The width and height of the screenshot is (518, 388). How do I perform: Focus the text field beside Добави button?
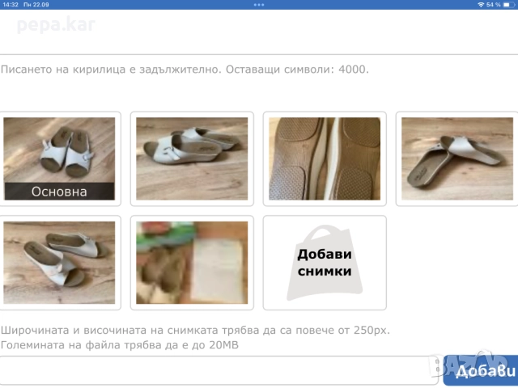(219, 370)
